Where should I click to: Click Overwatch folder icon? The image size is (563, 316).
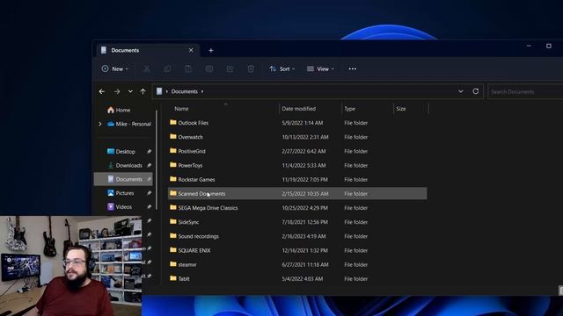[x=173, y=137]
